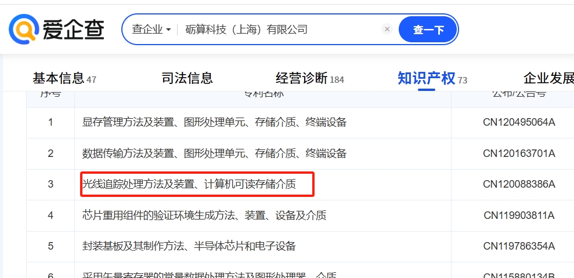The image size is (574, 278).
Task: Open patent 封装基板及其制作方法
Action: (x=189, y=246)
